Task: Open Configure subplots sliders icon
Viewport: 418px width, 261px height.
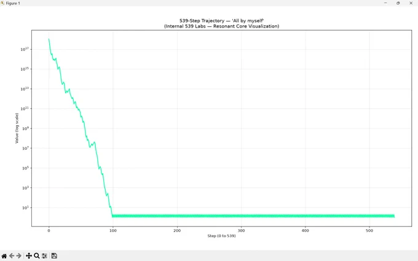Action: pos(44,256)
